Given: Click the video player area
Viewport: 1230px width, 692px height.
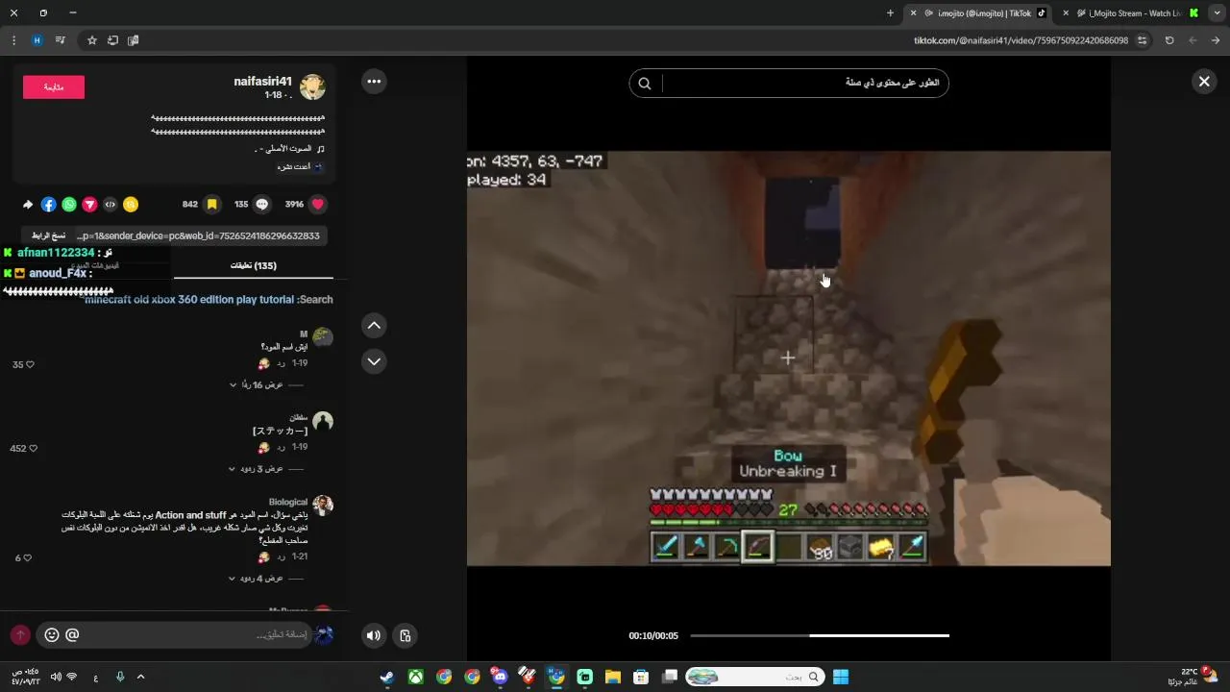Looking at the screenshot, I should [788, 358].
